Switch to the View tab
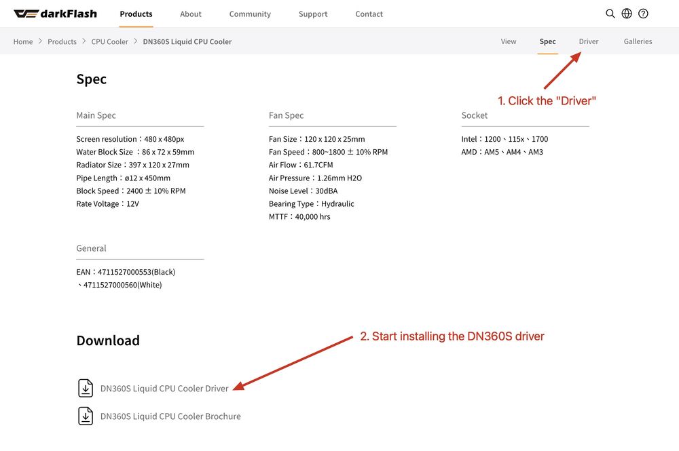 [509, 41]
